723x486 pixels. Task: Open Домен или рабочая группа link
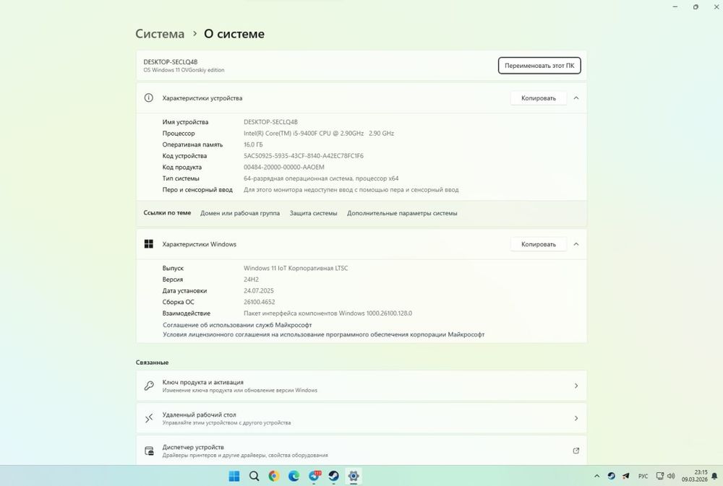click(x=240, y=213)
